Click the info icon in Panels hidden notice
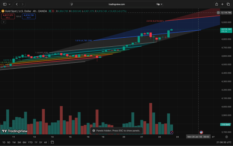The width and height of the screenshot is (233, 146). [x=94, y=131]
